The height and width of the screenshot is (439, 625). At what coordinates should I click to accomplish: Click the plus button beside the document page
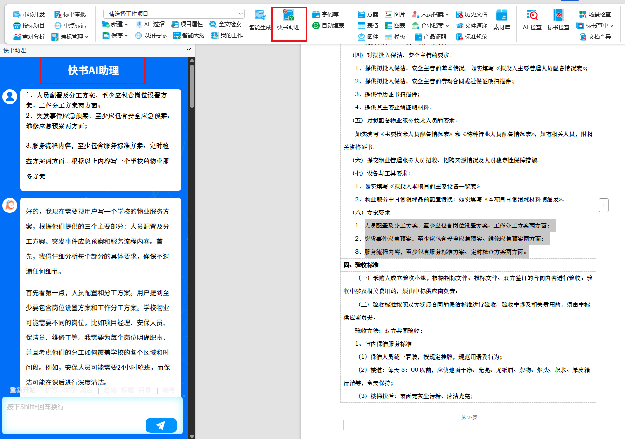(x=604, y=205)
